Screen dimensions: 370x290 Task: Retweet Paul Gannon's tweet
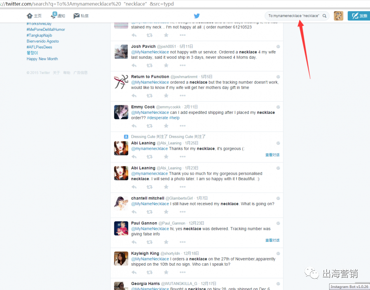click(149, 242)
